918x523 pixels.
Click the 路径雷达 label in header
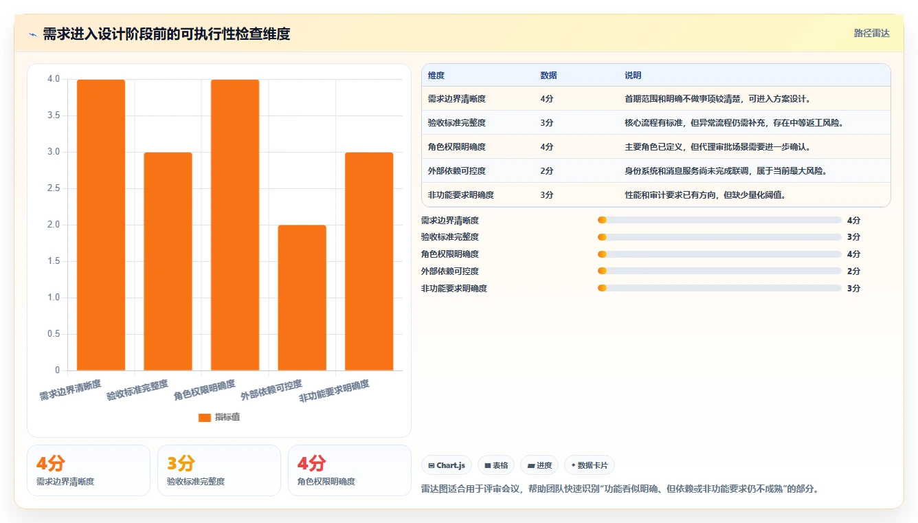coord(871,33)
